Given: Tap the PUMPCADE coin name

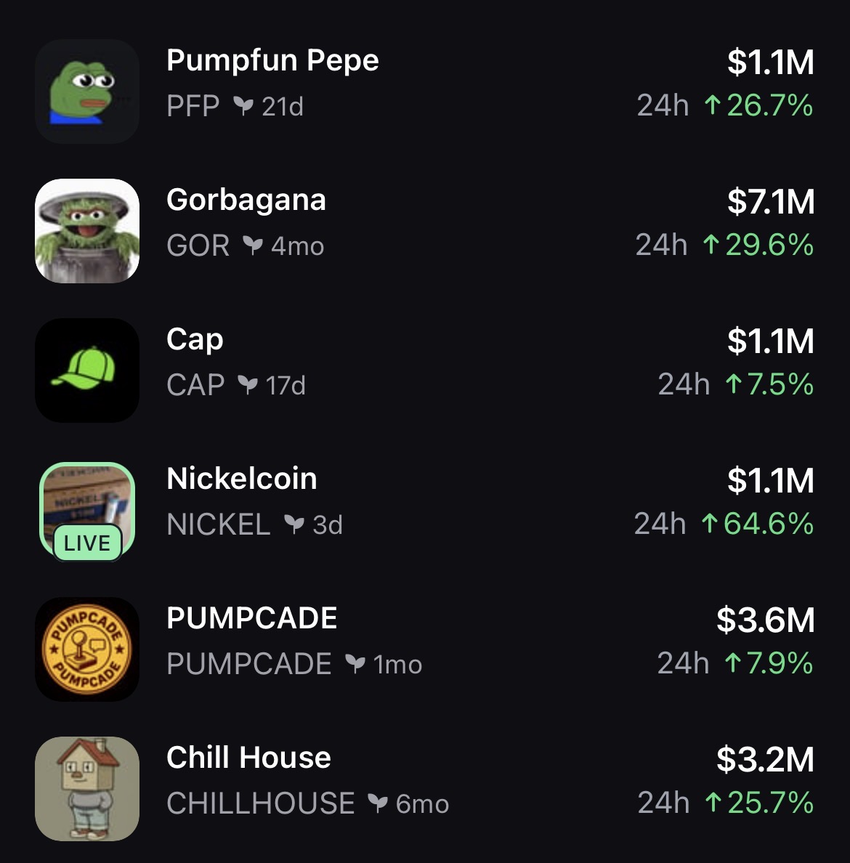Looking at the screenshot, I should point(251,618).
